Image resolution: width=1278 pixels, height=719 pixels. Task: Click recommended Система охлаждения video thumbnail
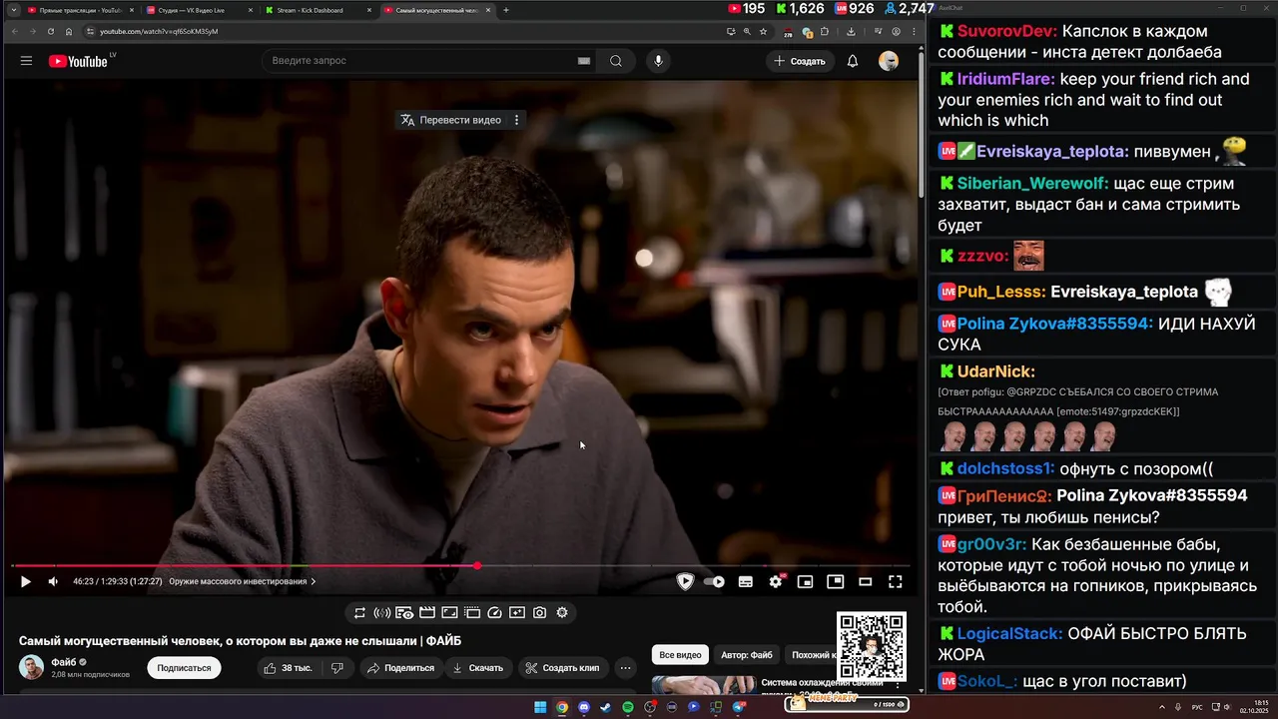coord(704,685)
